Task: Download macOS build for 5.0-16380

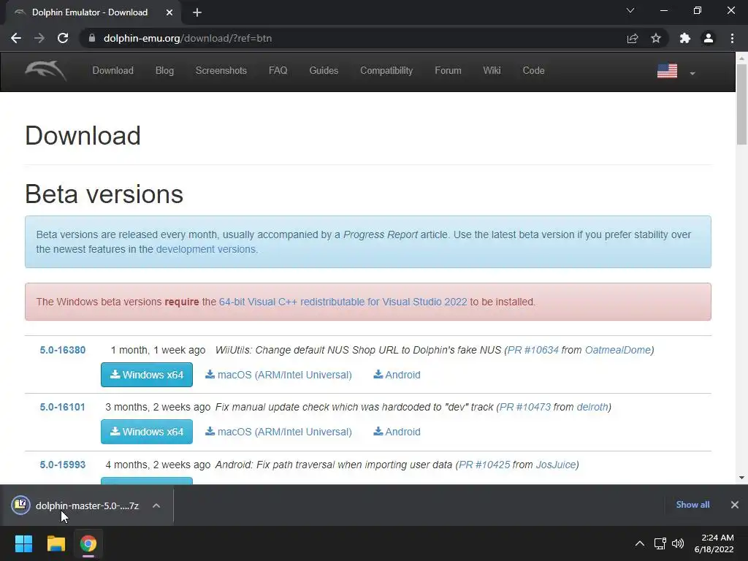Action: pos(278,375)
